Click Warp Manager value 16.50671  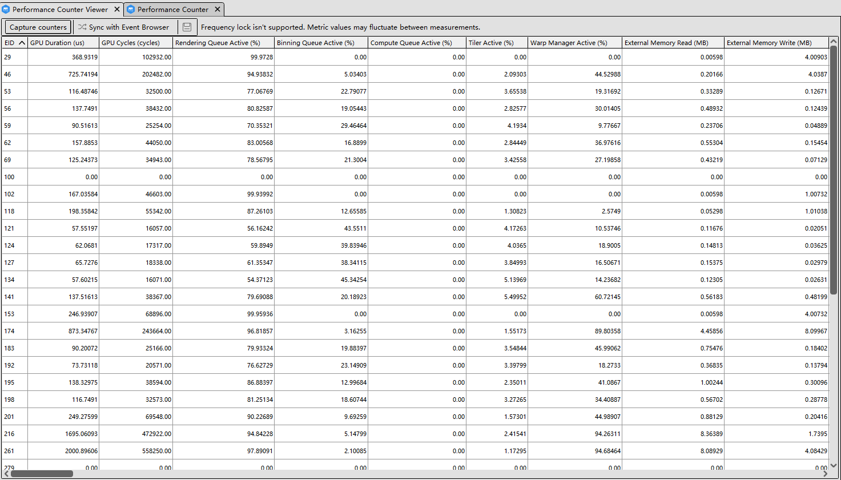coord(607,263)
